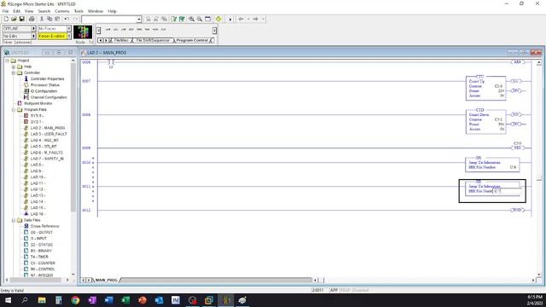The height and width of the screenshot is (307, 546).
Task: Click the forward arrow navigation icon
Action: coord(256,19)
